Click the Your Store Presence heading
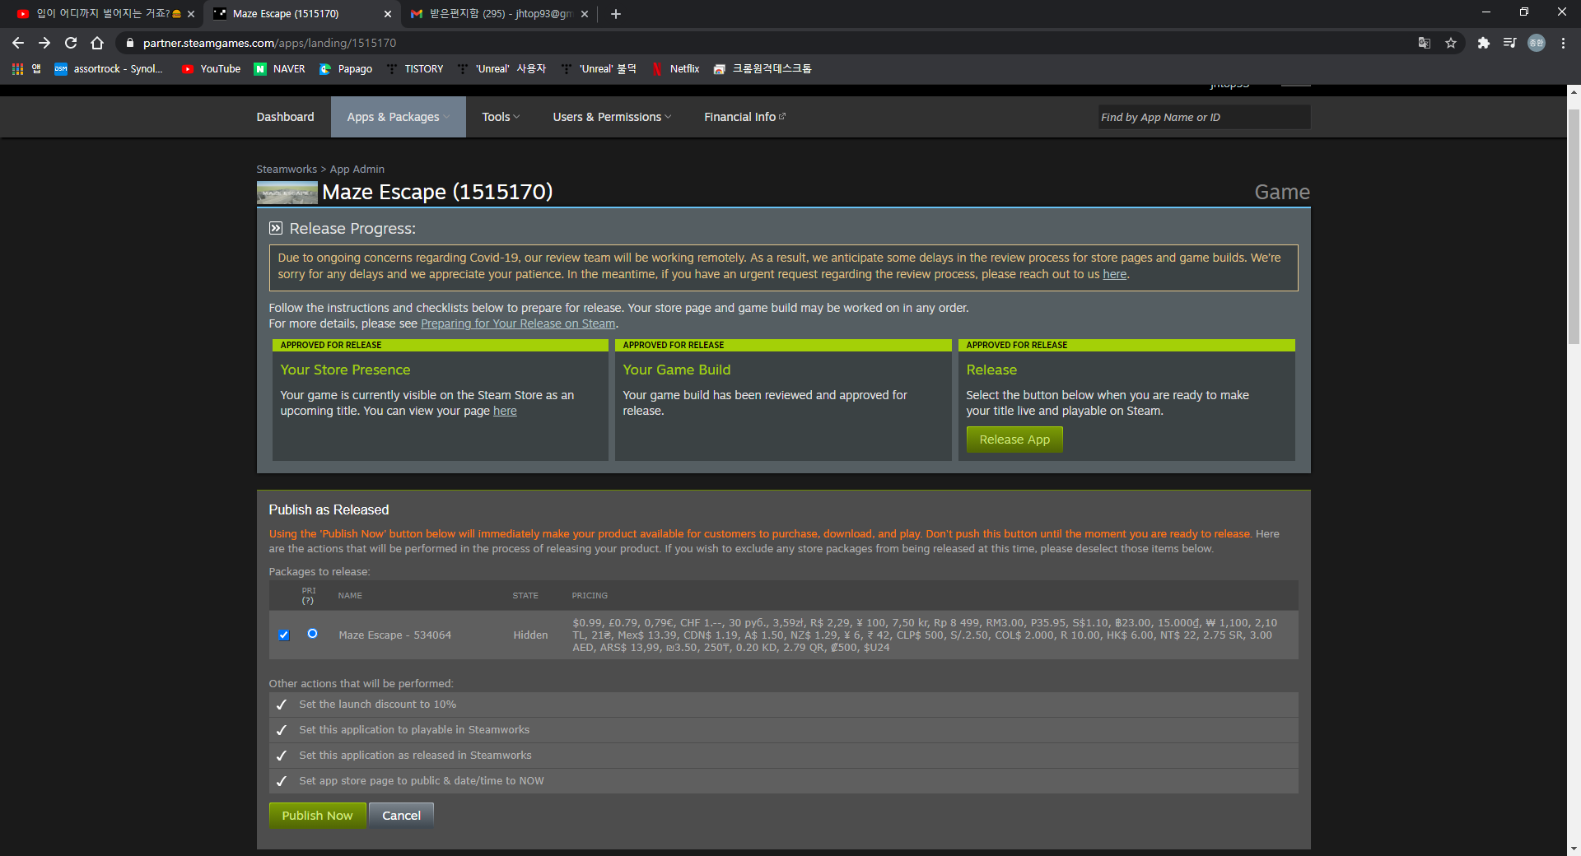 pyautogui.click(x=345, y=370)
